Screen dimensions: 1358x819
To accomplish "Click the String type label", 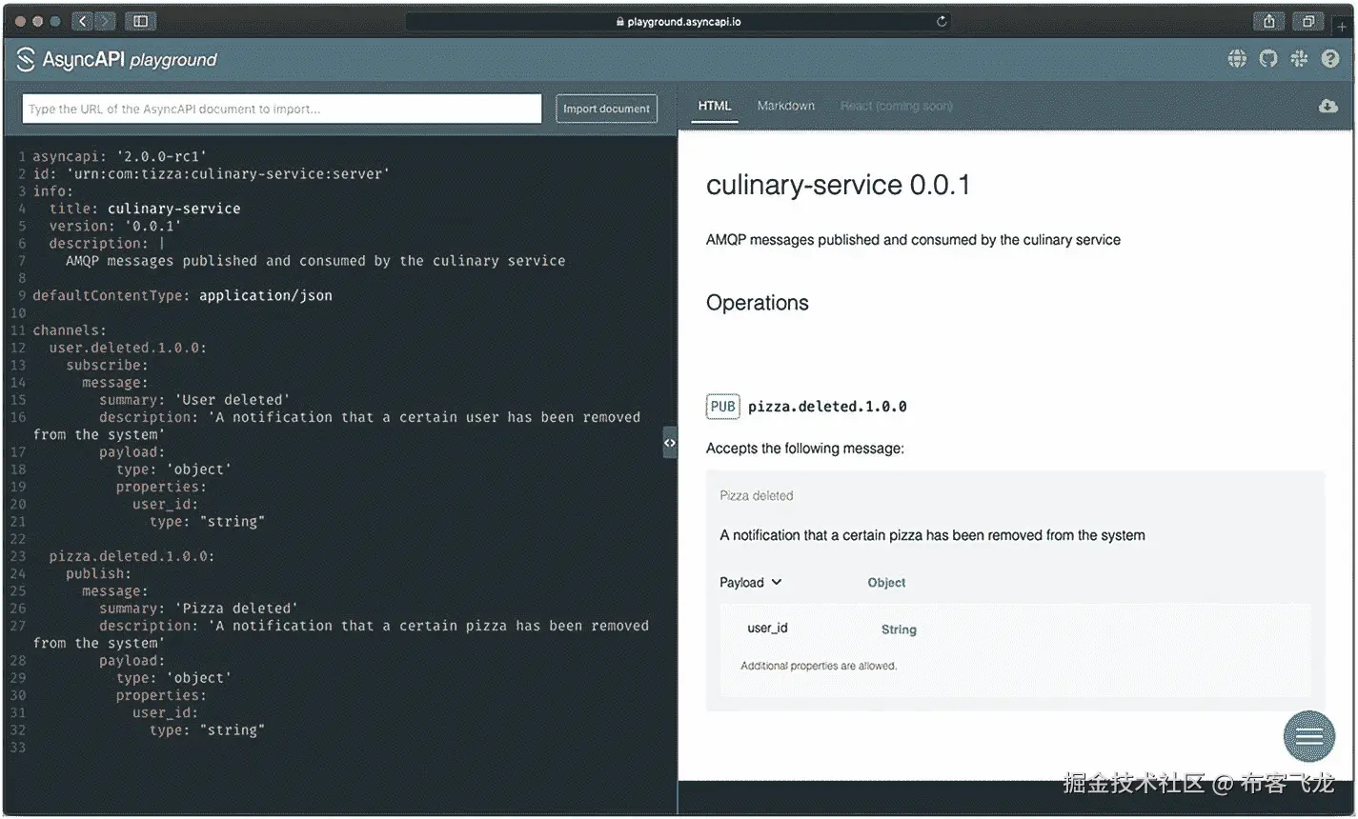I will click(x=899, y=629).
